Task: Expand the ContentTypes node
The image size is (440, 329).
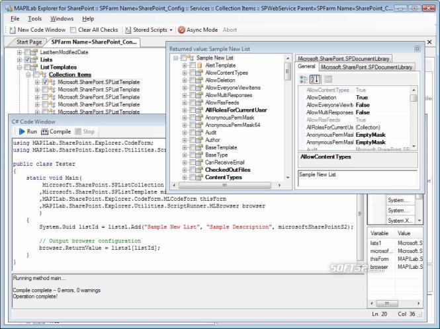Action: [x=185, y=178]
